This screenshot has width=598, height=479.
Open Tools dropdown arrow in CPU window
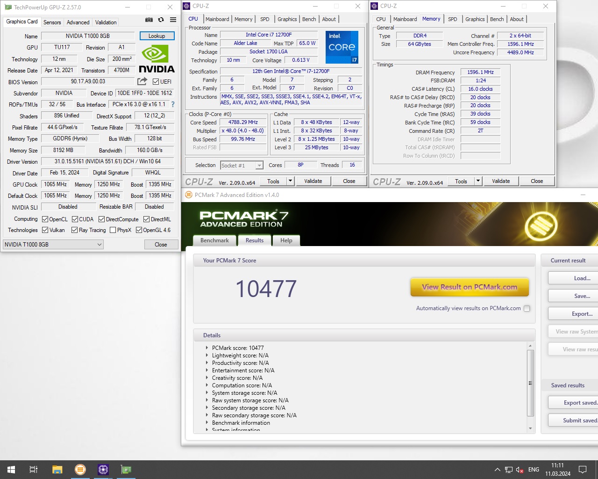(x=290, y=181)
